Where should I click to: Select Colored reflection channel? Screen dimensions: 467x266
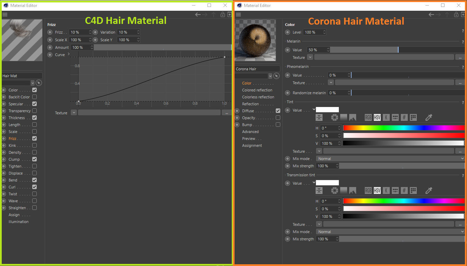point(257,90)
